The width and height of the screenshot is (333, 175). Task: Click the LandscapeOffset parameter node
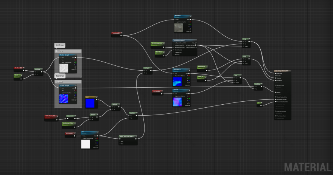(x=69, y=123)
